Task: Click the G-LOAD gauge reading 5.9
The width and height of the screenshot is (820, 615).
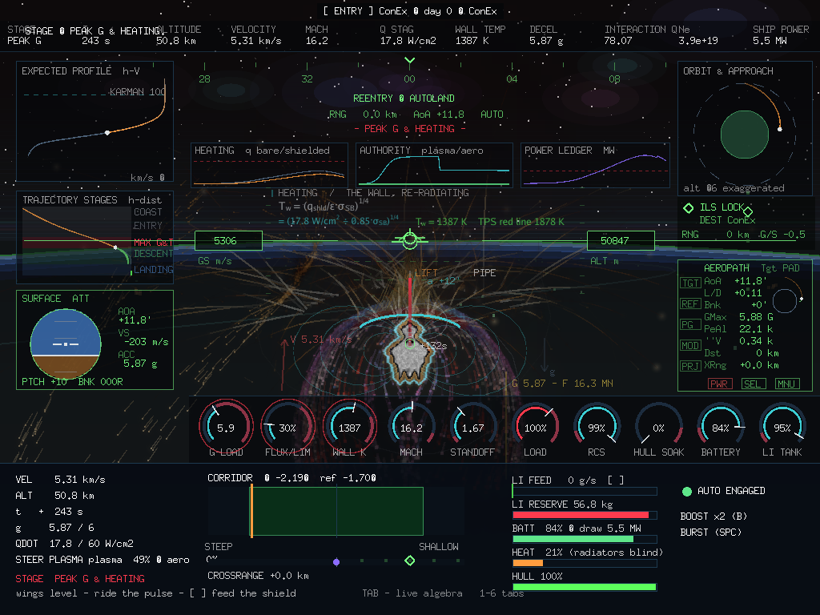Action: [x=226, y=427]
